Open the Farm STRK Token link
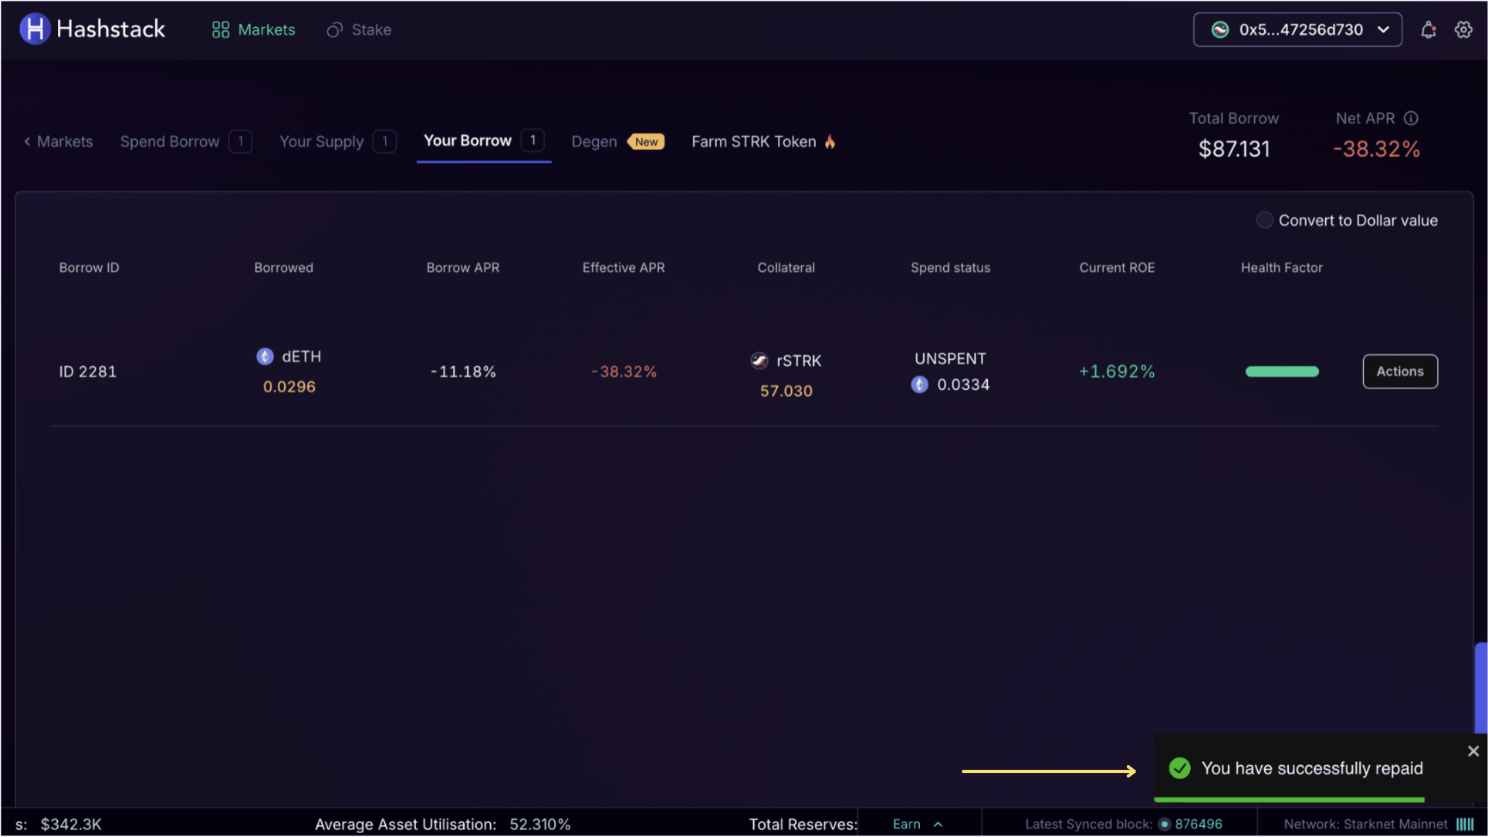The height and width of the screenshot is (837, 1488). coord(753,141)
